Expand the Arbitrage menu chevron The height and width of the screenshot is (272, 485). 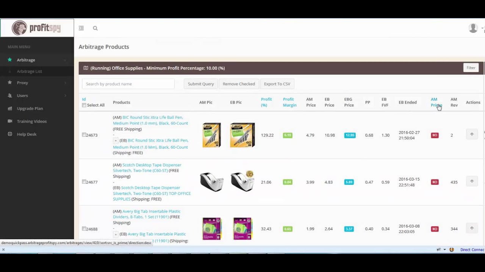click(x=65, y=60)
